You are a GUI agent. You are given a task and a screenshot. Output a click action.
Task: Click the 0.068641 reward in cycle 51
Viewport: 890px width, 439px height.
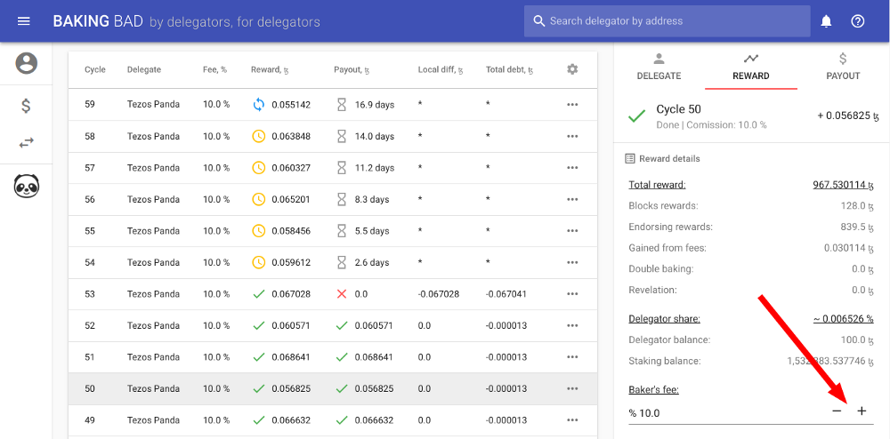click(x=291, y=357)
